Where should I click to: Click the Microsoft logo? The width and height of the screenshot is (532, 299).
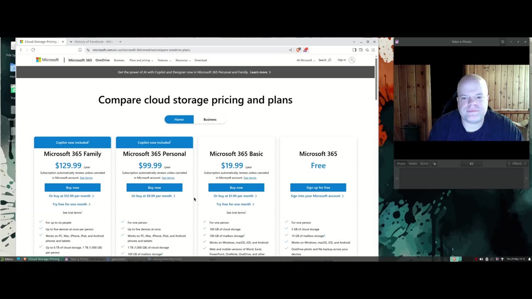47,60
